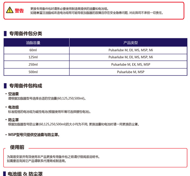Viewport: 190px width, 176px height.
Task: Click the sentence starting 标准规格的电池组
Action: [x=49, y=112]
